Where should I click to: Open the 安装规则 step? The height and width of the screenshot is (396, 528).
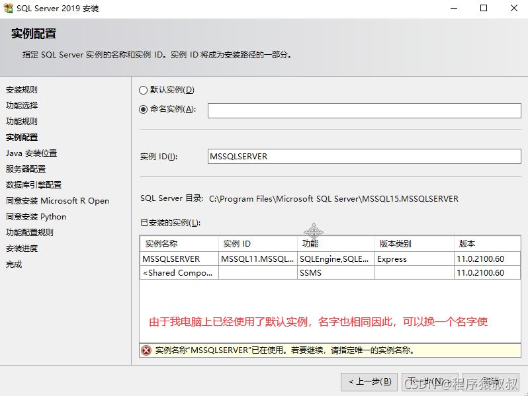(x=22, y=90)
